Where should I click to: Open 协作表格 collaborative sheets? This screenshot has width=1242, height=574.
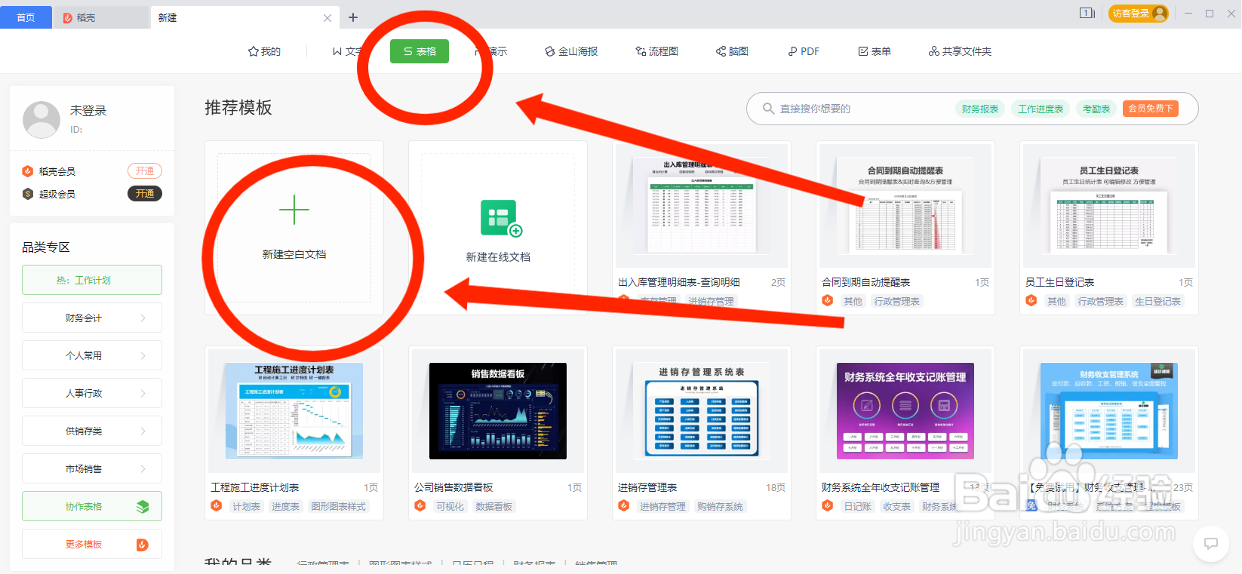coord(92,506)
